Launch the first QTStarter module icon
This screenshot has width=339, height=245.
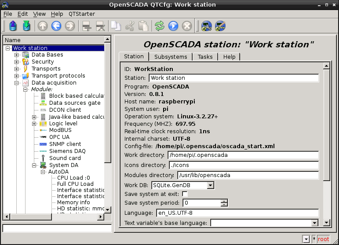[x=207, y=26]
